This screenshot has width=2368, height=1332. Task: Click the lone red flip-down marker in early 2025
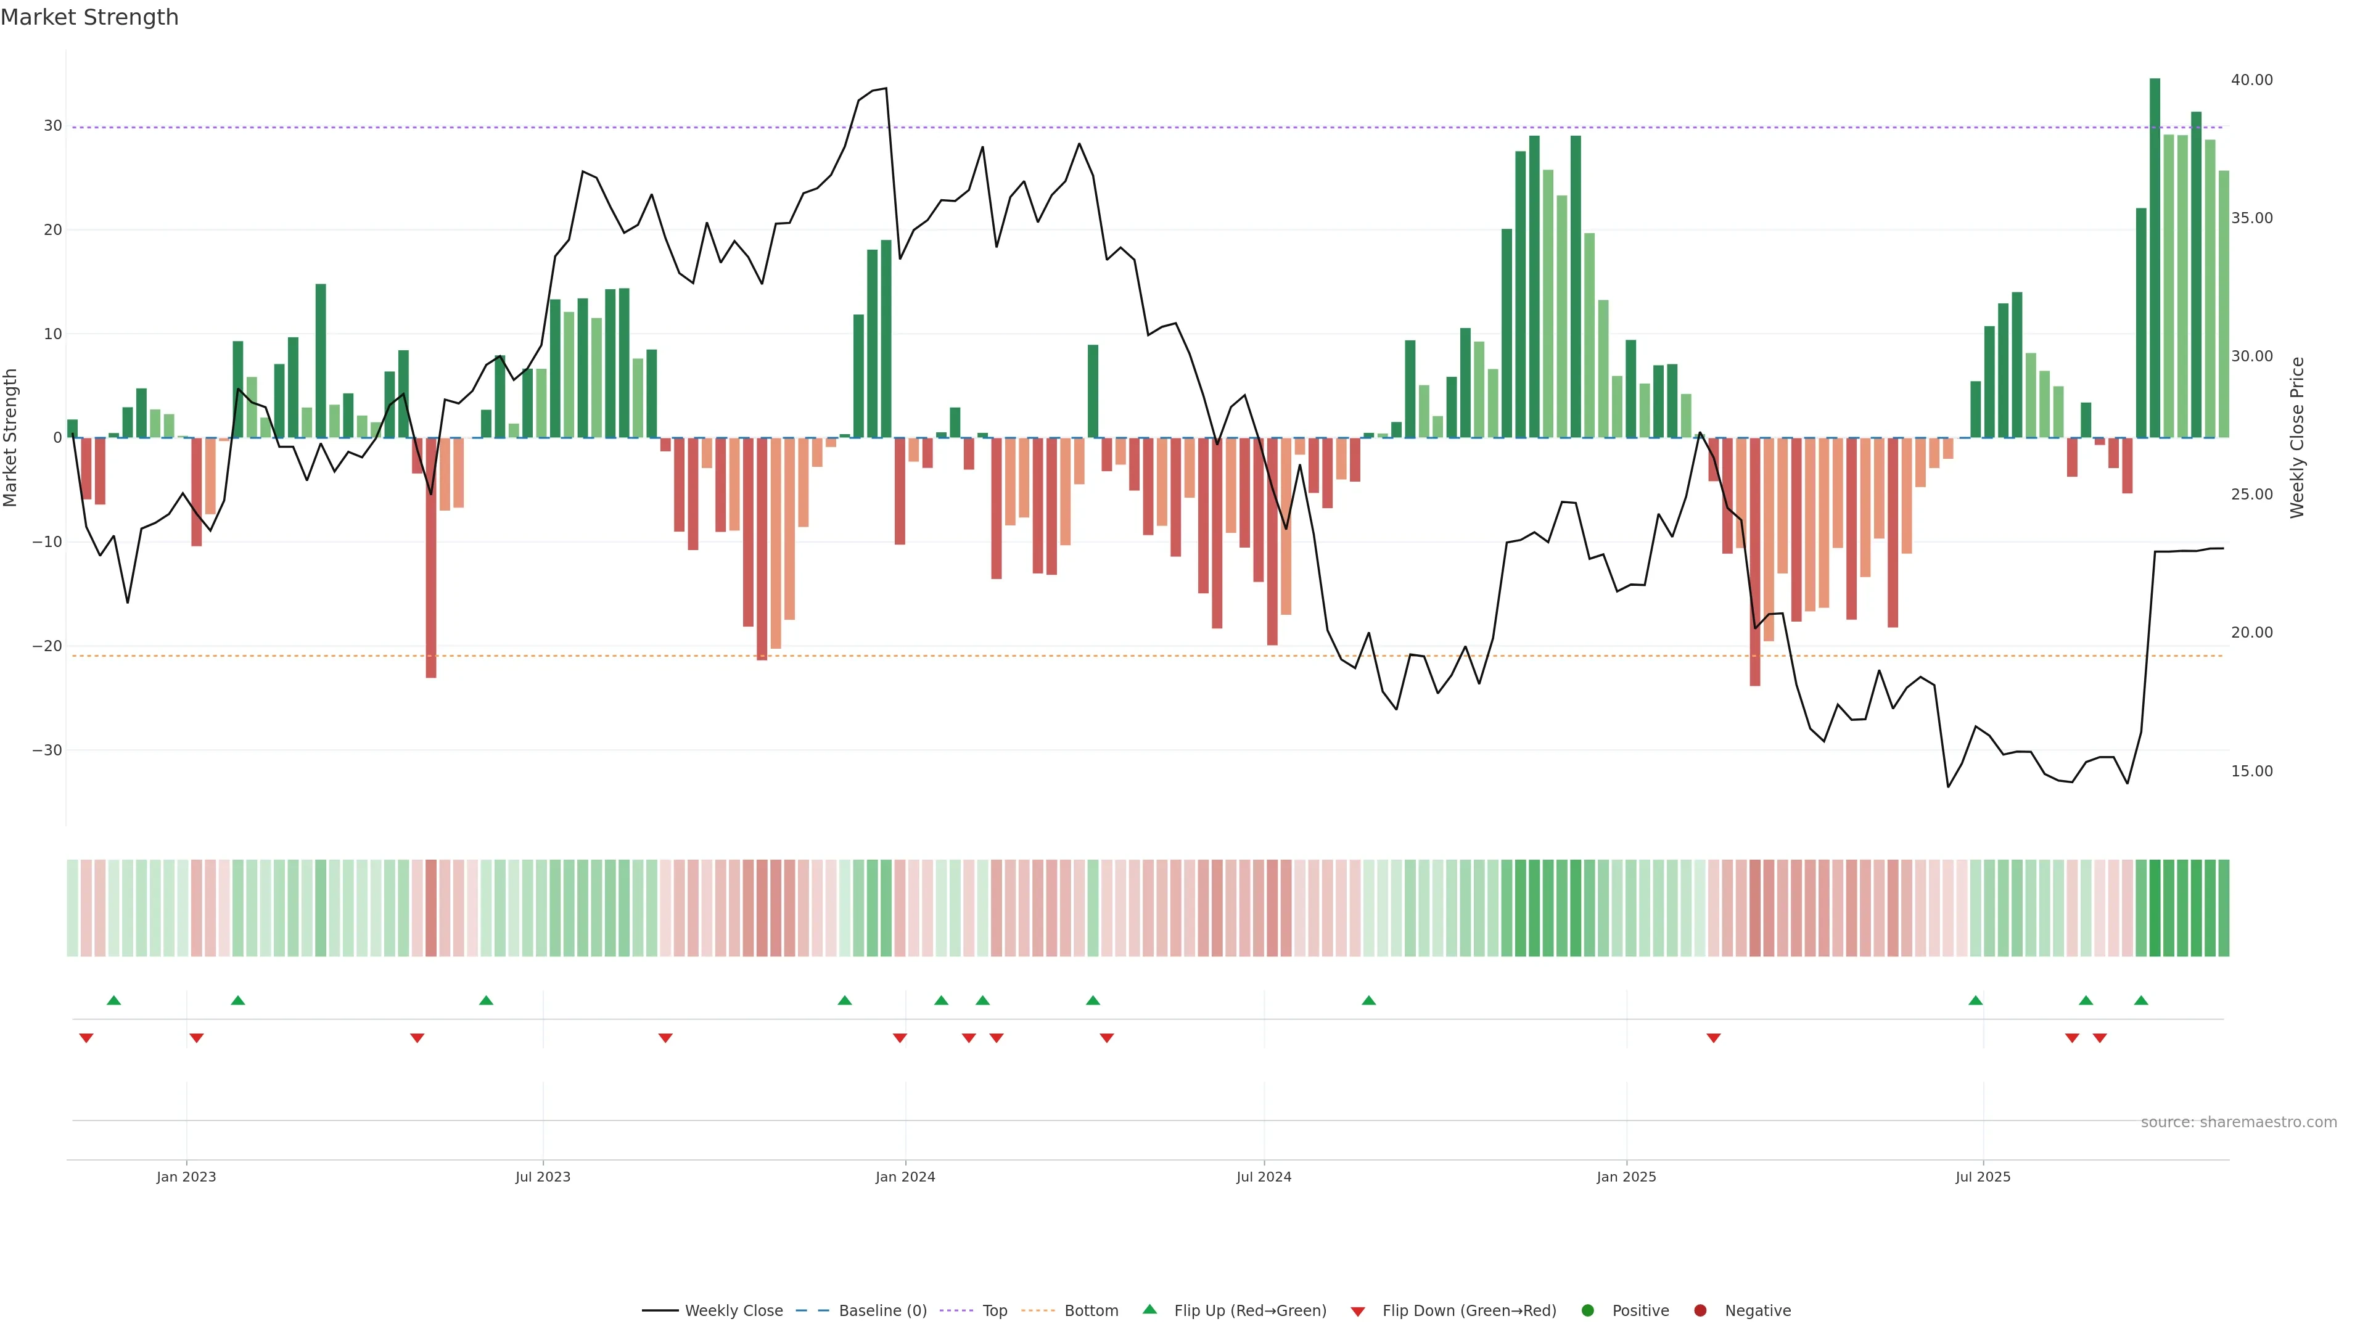coord(1714,1038)
